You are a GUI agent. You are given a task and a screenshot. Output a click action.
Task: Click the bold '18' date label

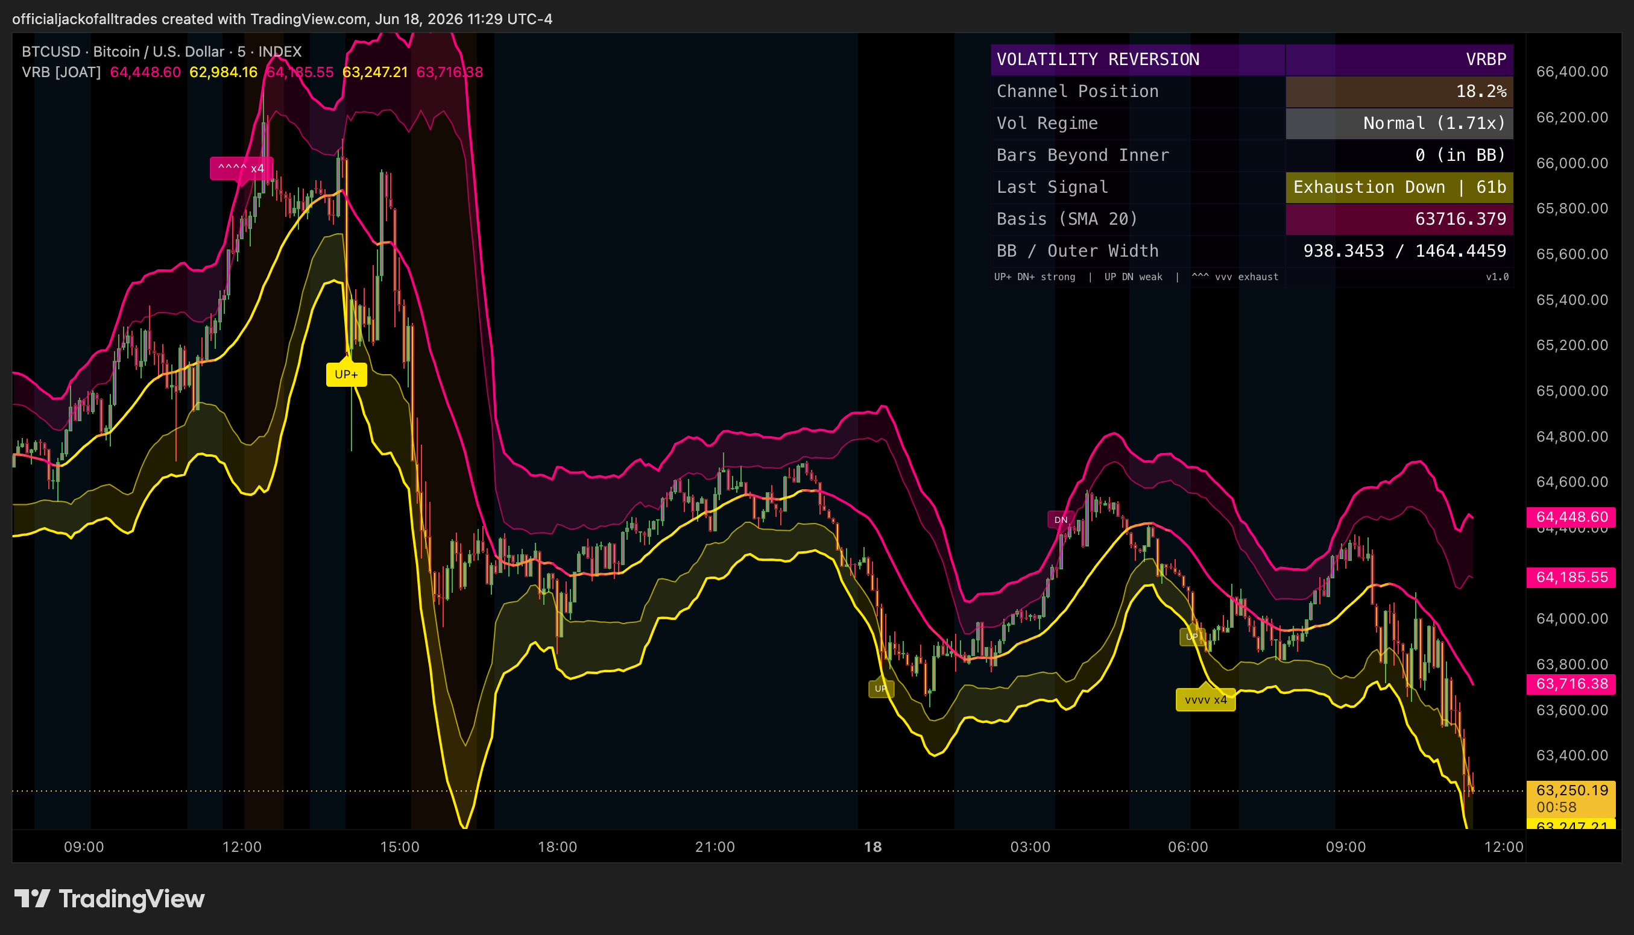(872, 847)
